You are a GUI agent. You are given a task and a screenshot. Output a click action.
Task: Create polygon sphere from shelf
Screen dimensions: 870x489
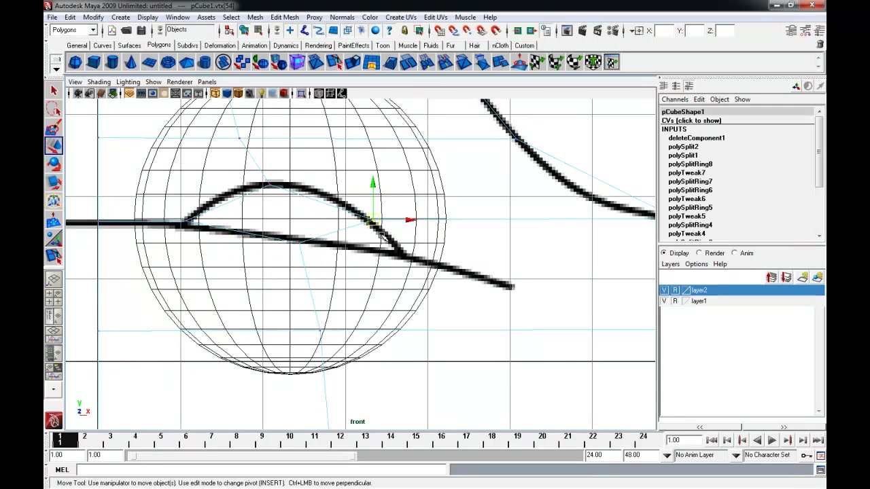[75, 62]
